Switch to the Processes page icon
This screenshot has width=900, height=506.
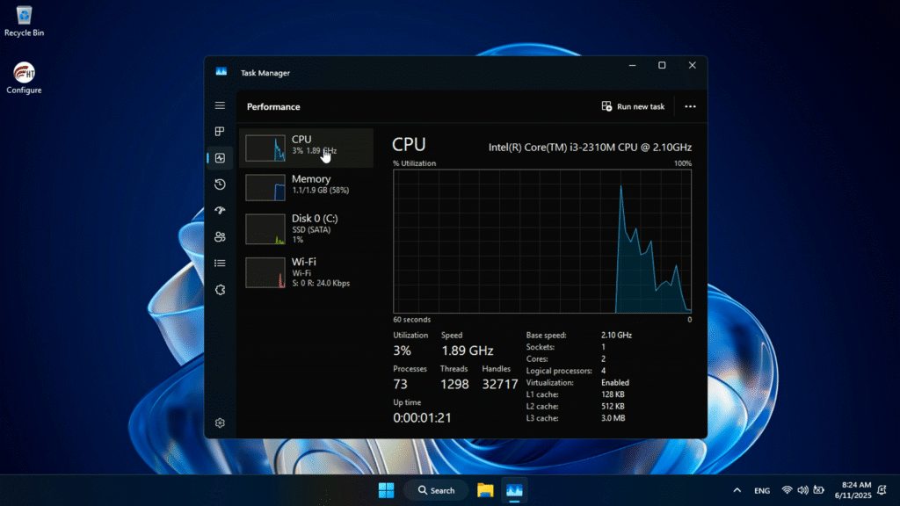pyautogui.click(x=220, y=132)
